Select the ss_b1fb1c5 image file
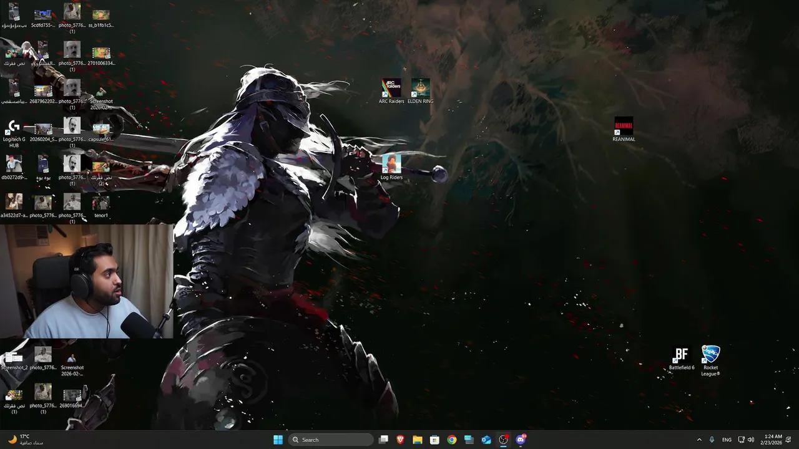The height and width of the screenshot is (449, 799). point(100,17)
